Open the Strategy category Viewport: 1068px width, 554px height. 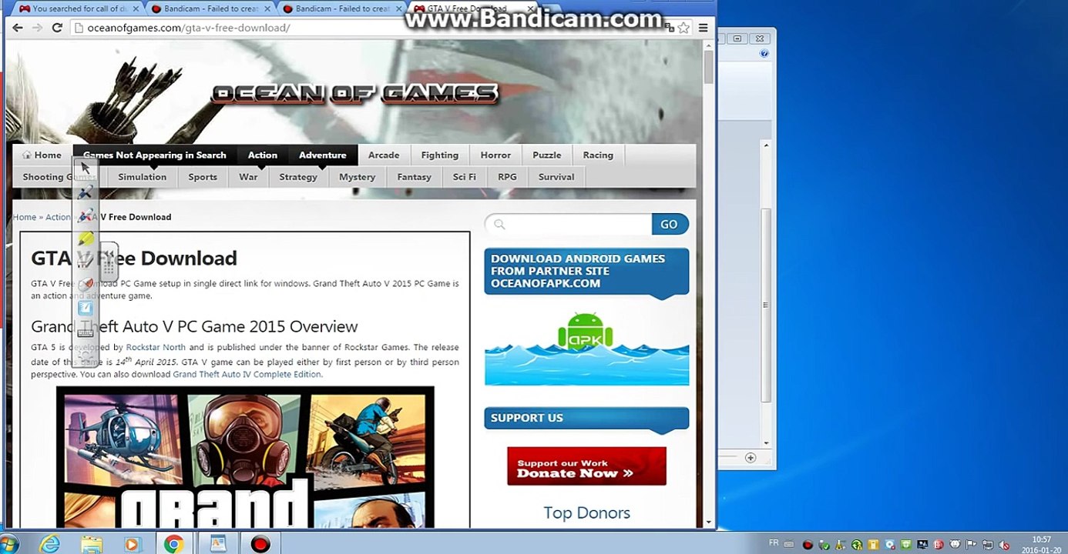point(298,177)
